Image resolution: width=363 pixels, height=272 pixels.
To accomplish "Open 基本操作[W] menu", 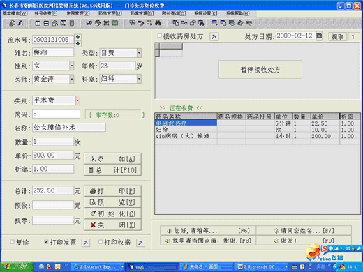I will click(15, 13).
